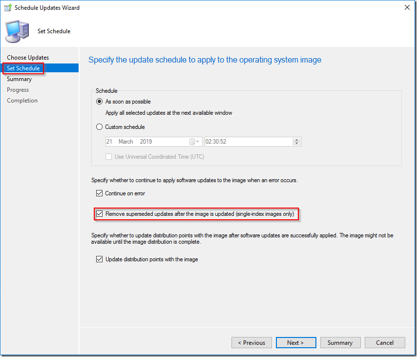
Task: Toggle 'Continue on error' checkbox
Action: [x=100, y=193]
